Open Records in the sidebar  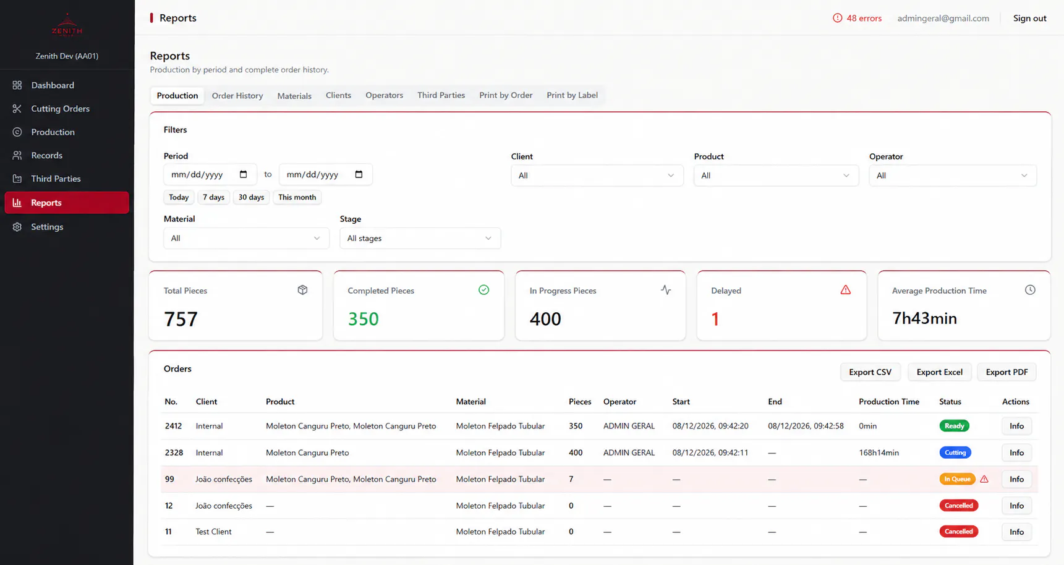(x=67, y=155)
